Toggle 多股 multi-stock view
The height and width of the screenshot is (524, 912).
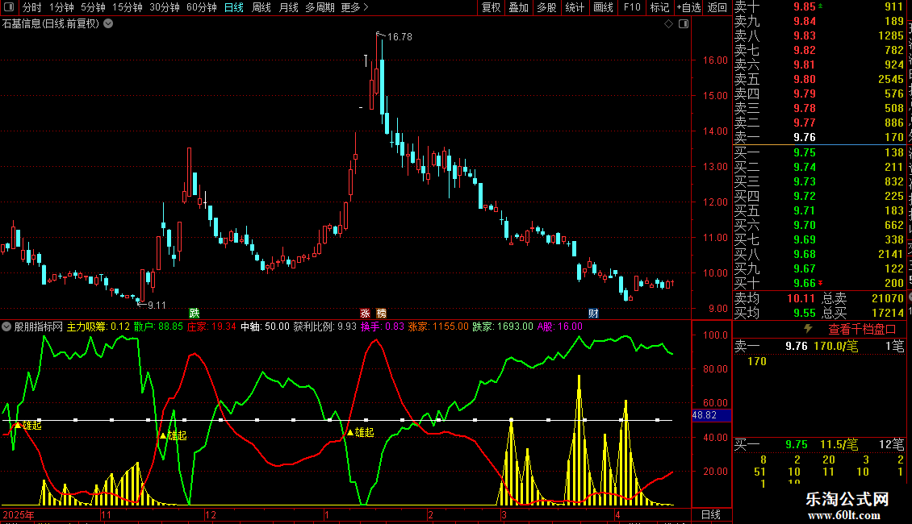point(546,7)
